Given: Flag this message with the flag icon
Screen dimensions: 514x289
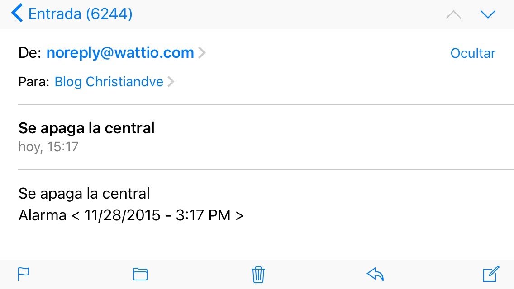Looking at the screenshot, I should coord(23,274).
